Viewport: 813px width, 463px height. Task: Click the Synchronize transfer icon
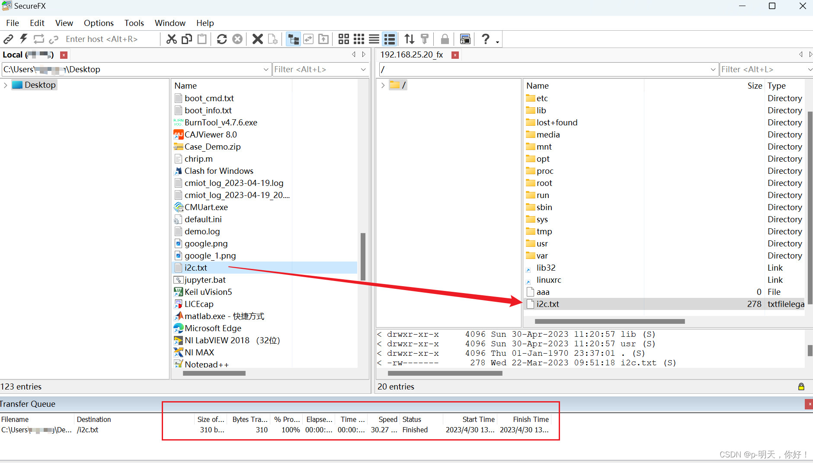(308, 39)
